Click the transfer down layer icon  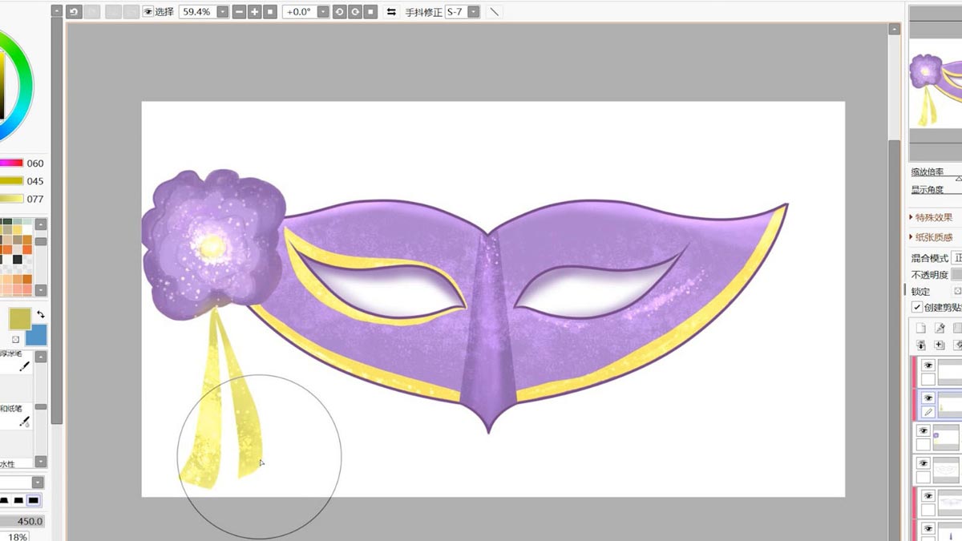(920, 345)
